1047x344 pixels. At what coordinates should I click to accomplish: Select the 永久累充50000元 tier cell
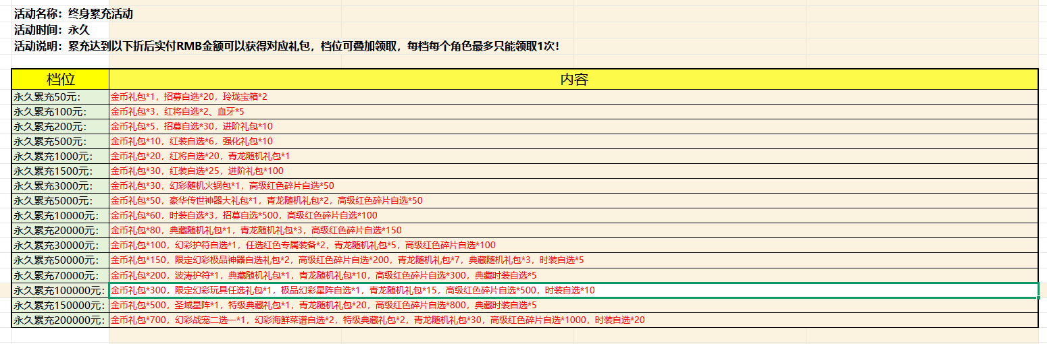60,260
